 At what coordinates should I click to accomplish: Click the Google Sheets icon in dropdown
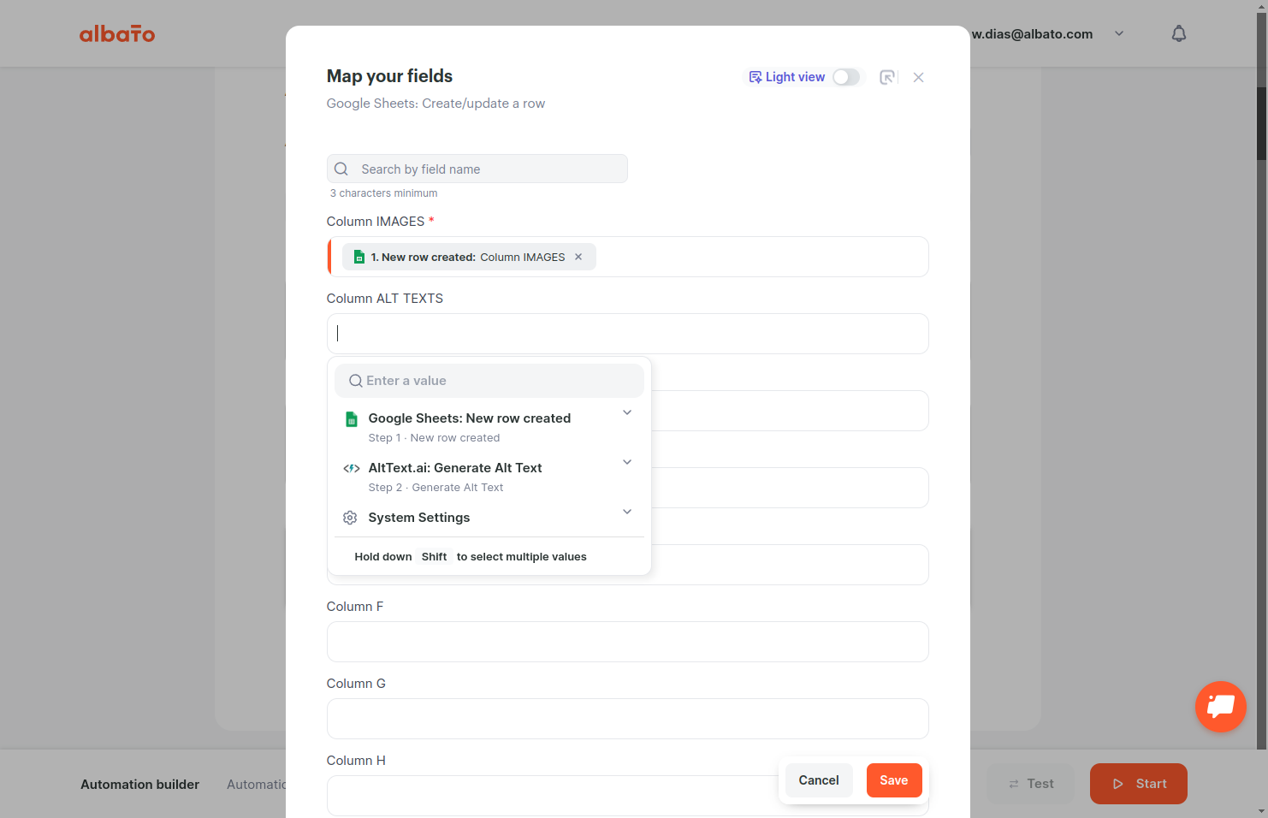[x=351, y=418]
